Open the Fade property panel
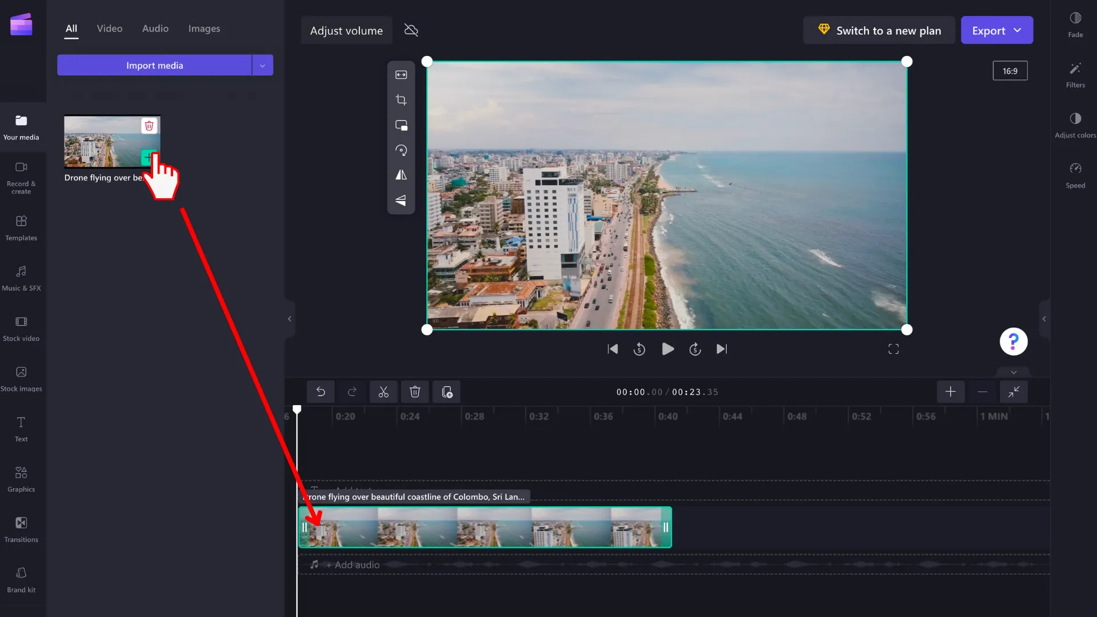The height and width of the screenshot is (617, 1097). point(1075,25)
